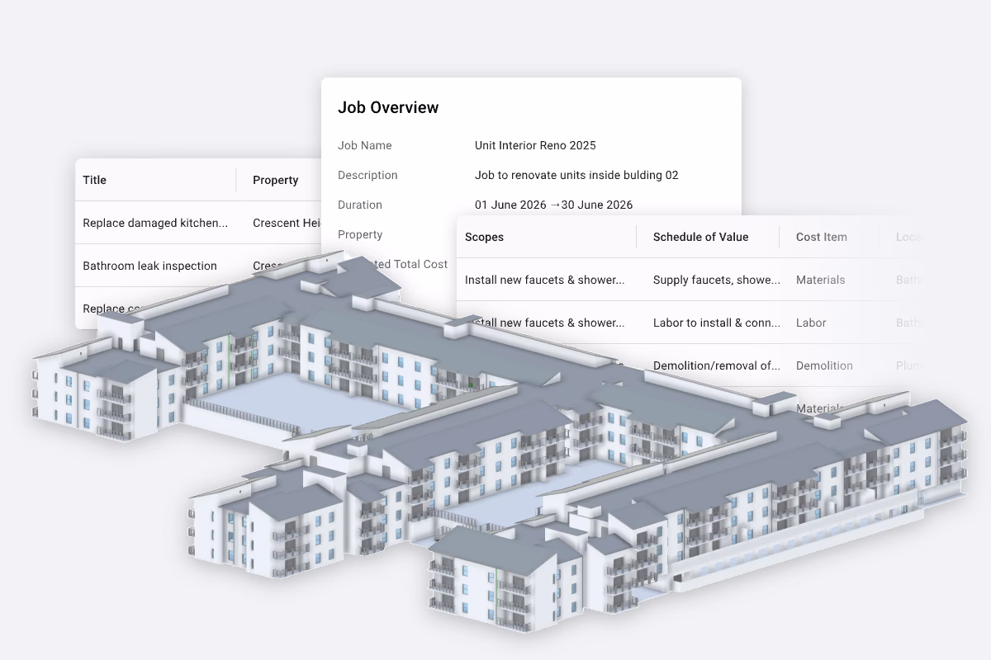991x660 pixels.
Task: Click the '01 June 2026 →30 June 2026' duration
Action: [x=554, y=205]
